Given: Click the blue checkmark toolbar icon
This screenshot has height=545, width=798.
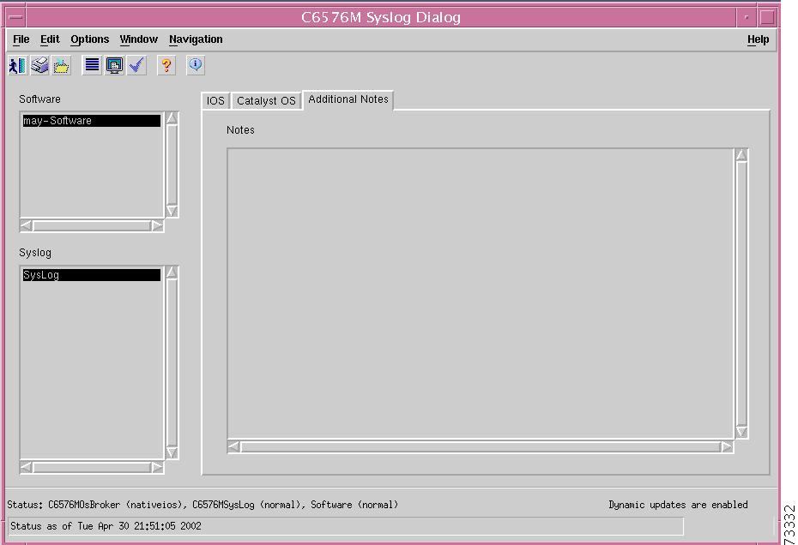Looking at the screenshot, I should [x=137, y=66].
